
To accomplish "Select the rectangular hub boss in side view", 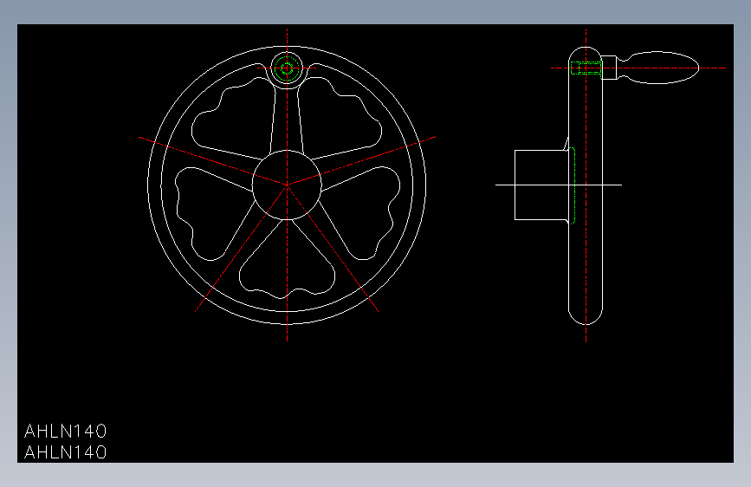I will click(541, 185).
